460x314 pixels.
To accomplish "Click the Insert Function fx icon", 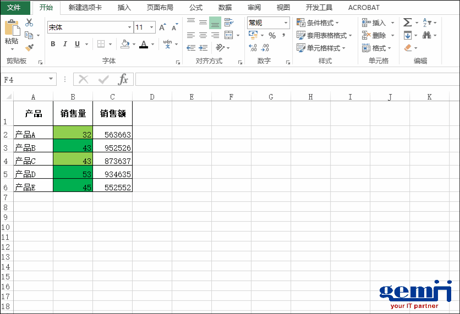I will pos(123,80).
